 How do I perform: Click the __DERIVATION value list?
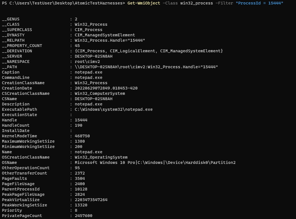tap(149, 51)
